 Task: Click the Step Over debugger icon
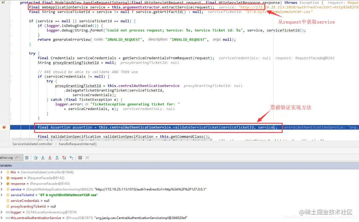point(36,158)
